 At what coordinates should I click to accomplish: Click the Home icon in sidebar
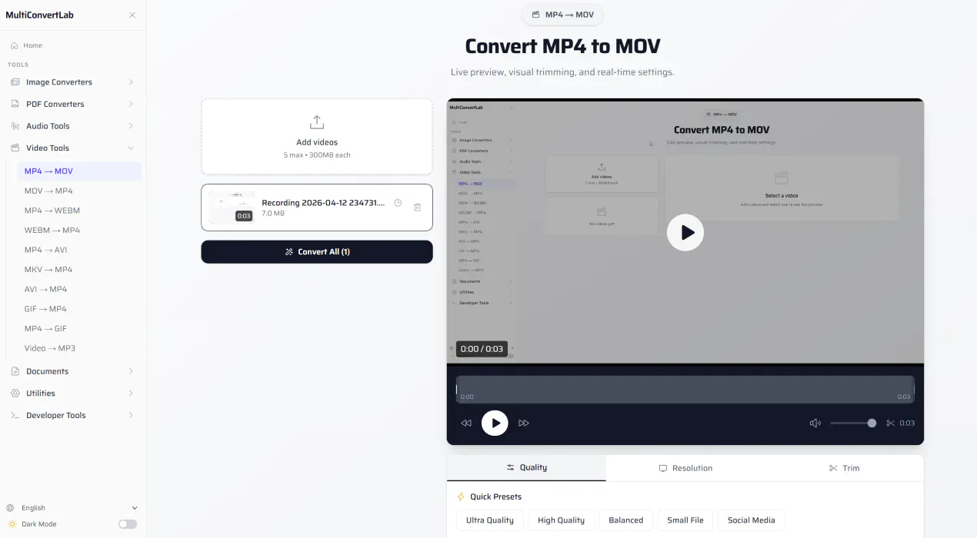click(x=14, y=45)
